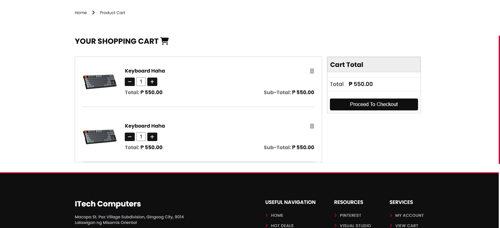Decrease quantity of second Keyboard Haha
This screenshot has width=500, height=228.
pos(130,137)
